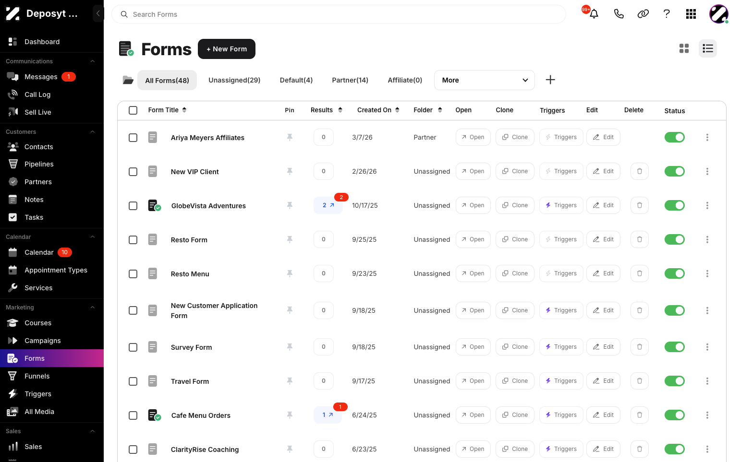Collapse the sidebar with arrow button
The width and height of the screenshot is (740, 462).
tap(98, 13)
